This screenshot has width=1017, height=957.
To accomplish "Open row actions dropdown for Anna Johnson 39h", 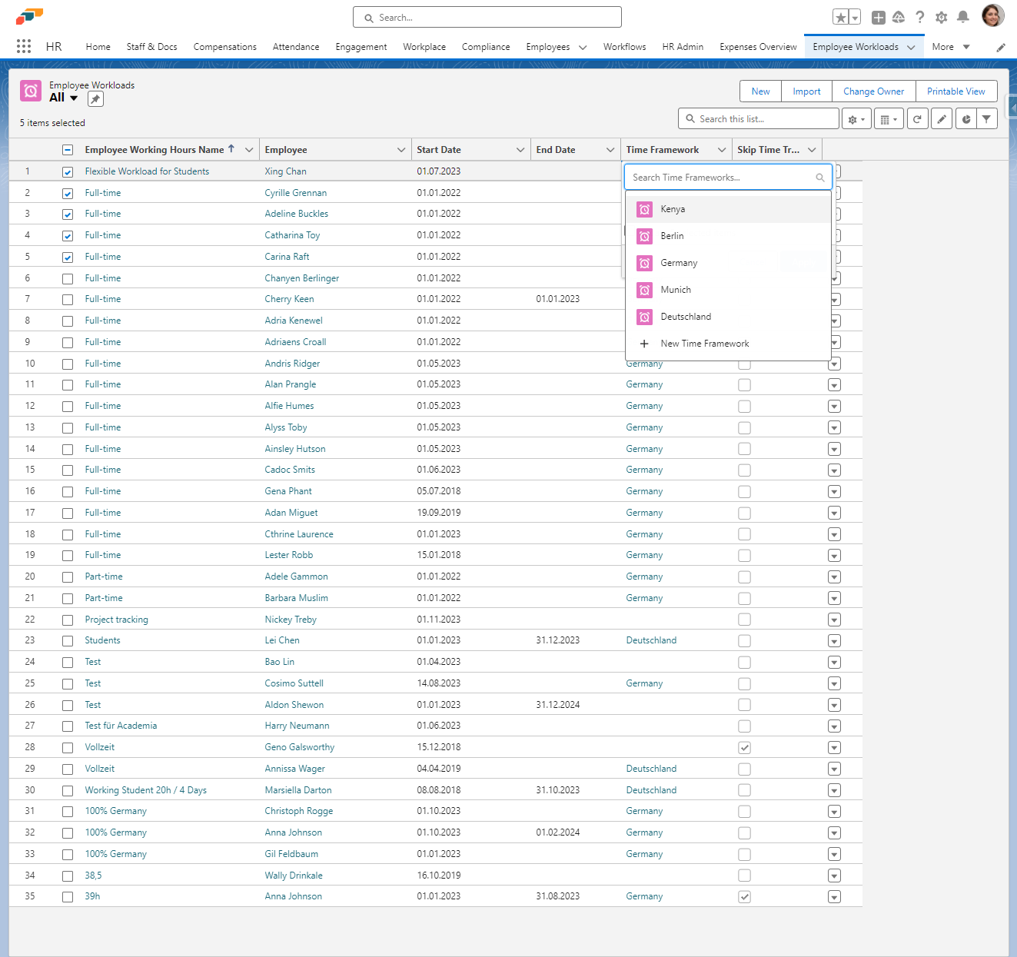I will tap(834, 897).
